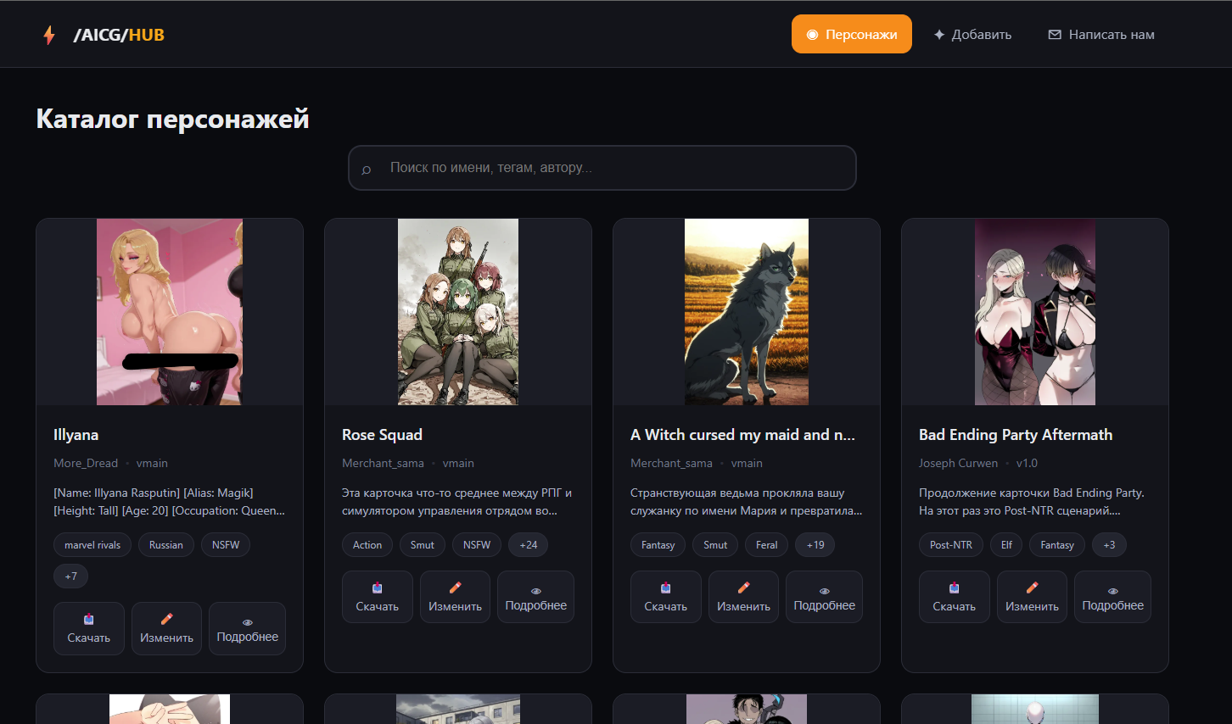
Task: Select the Smut tag on Rose Squad card
Action: point(423,545)
